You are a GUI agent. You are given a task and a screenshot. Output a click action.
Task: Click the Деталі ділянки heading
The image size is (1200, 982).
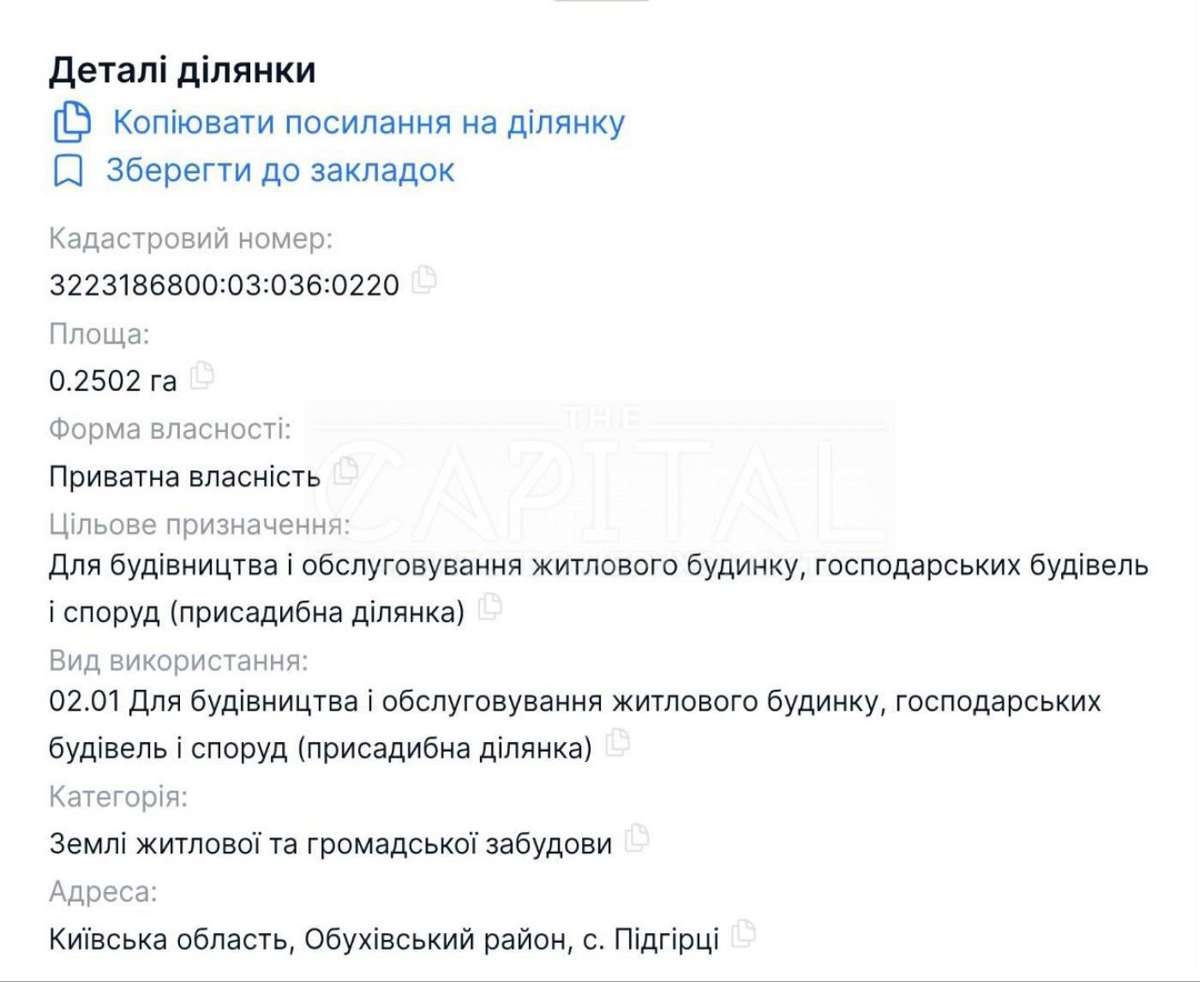click(x=183, y=69)
